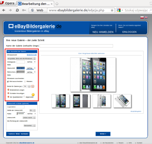This screenshot has height=144, width=152.
Task: Click the Opera menu button
Action: (x=8, y=3)
